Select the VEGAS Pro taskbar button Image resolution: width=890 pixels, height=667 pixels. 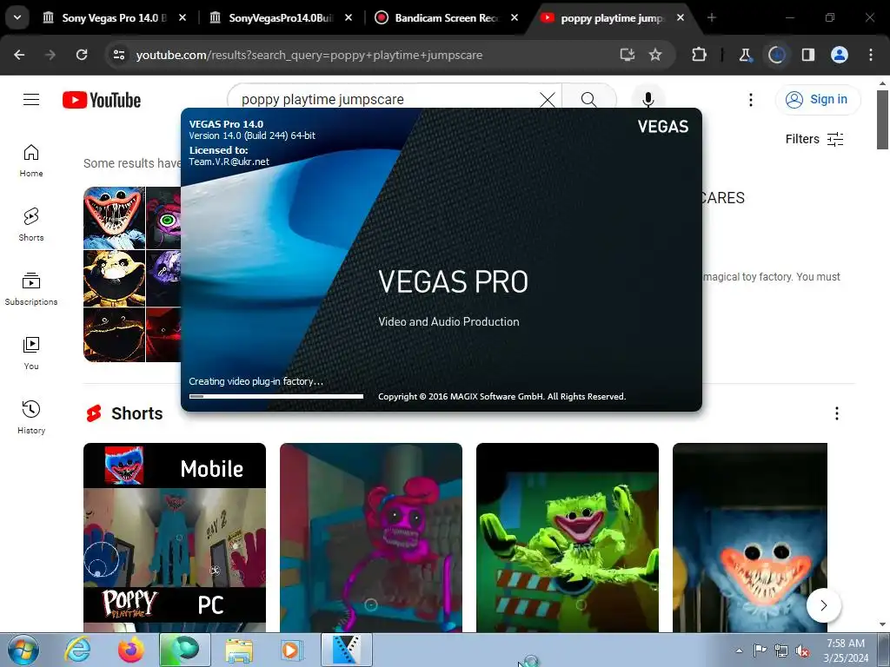(347, 650)
